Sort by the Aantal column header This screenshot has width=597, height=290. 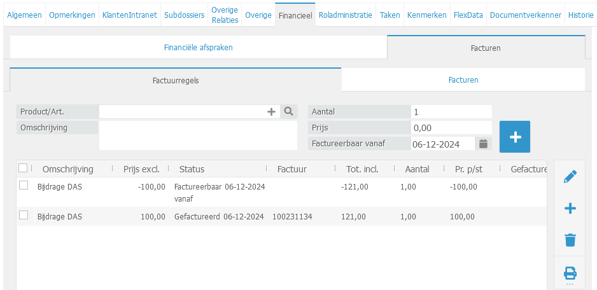point(417,169)
